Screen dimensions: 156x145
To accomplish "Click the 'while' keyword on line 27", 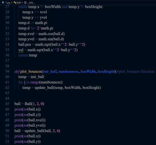I will click(23, 7).
